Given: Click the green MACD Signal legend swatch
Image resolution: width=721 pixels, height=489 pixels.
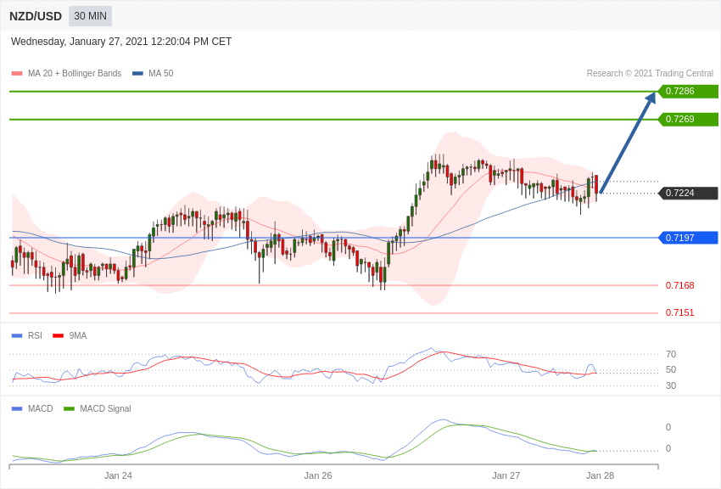Looking at the screenshot, I should [69, 408].
